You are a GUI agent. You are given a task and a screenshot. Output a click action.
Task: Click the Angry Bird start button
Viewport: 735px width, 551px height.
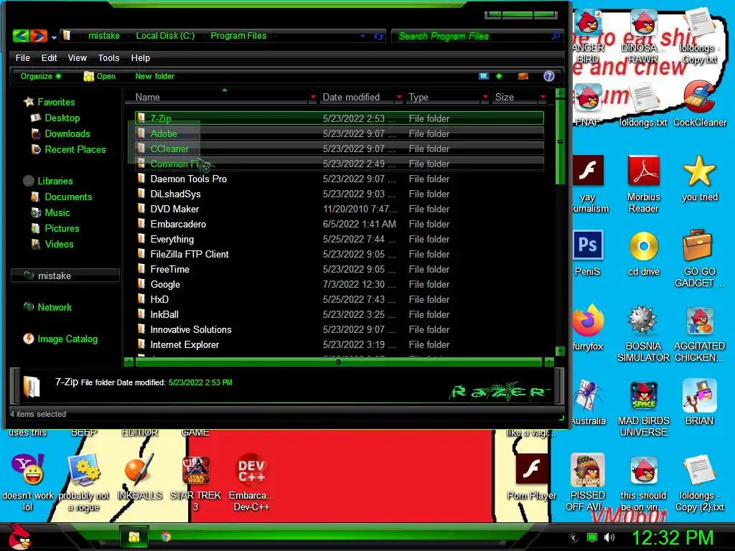tap(19, 537)
